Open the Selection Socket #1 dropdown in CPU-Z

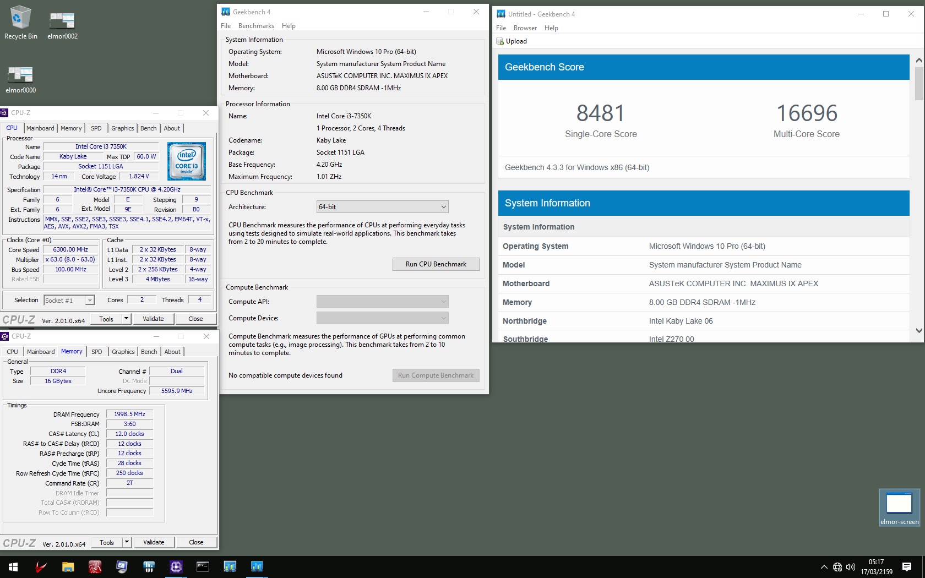click(x=69, y=300)
